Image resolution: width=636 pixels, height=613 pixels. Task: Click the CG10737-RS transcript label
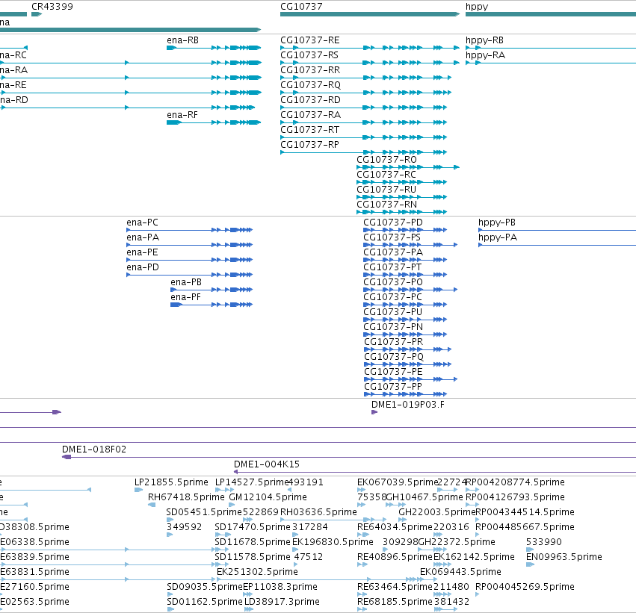pos(309,55)
